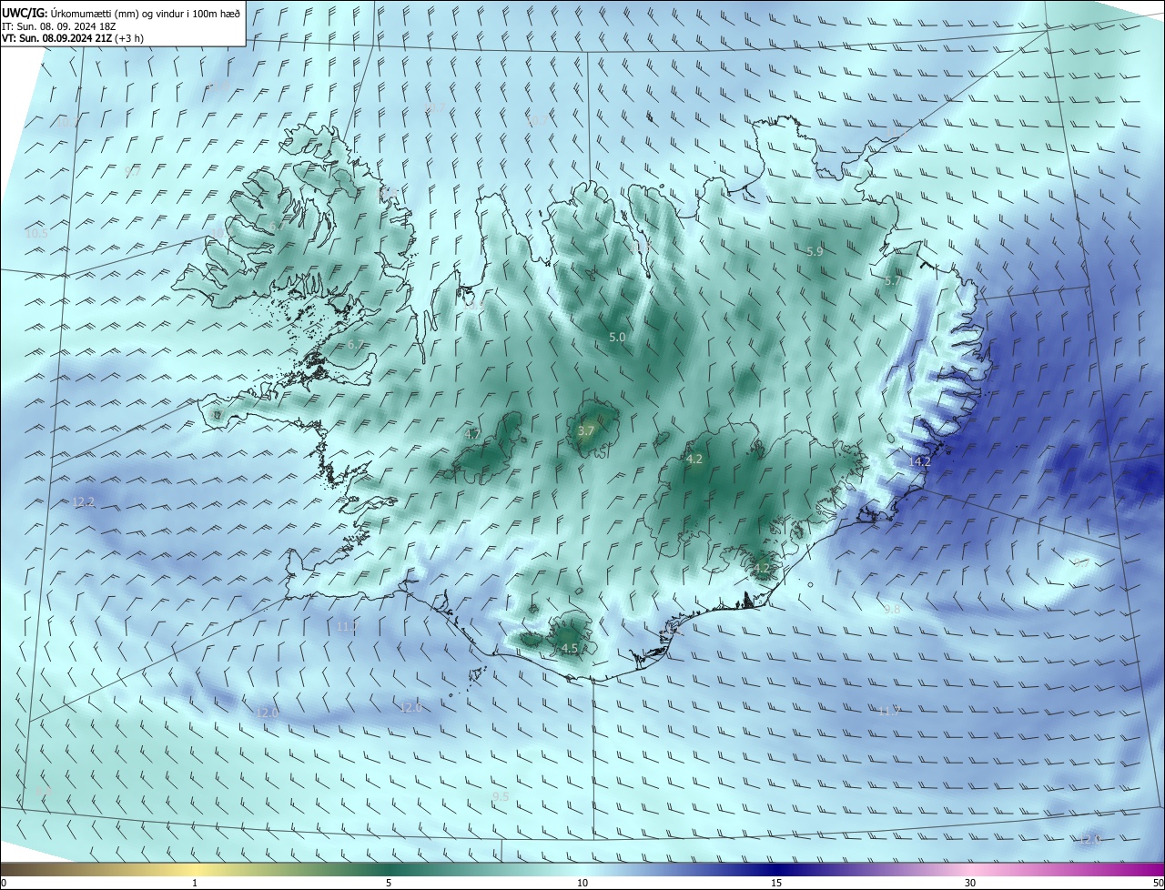Click the 1 tick label on the color scale
Screen dimensions: 1165x890
(x=195, y=883)
